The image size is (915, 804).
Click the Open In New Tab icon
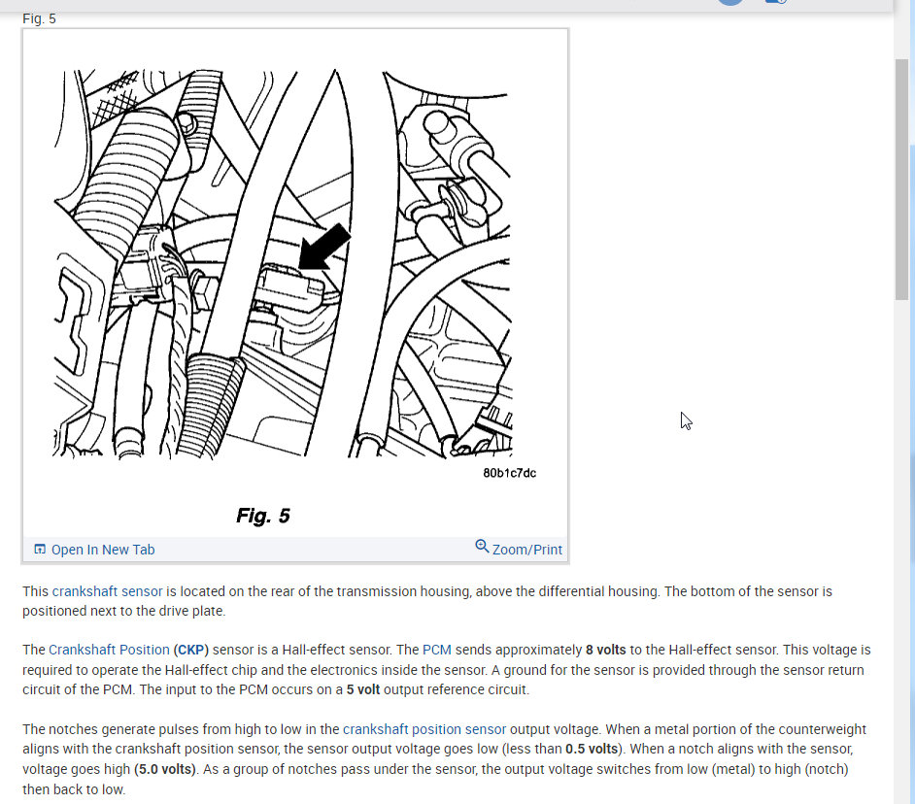pos(40,549)
